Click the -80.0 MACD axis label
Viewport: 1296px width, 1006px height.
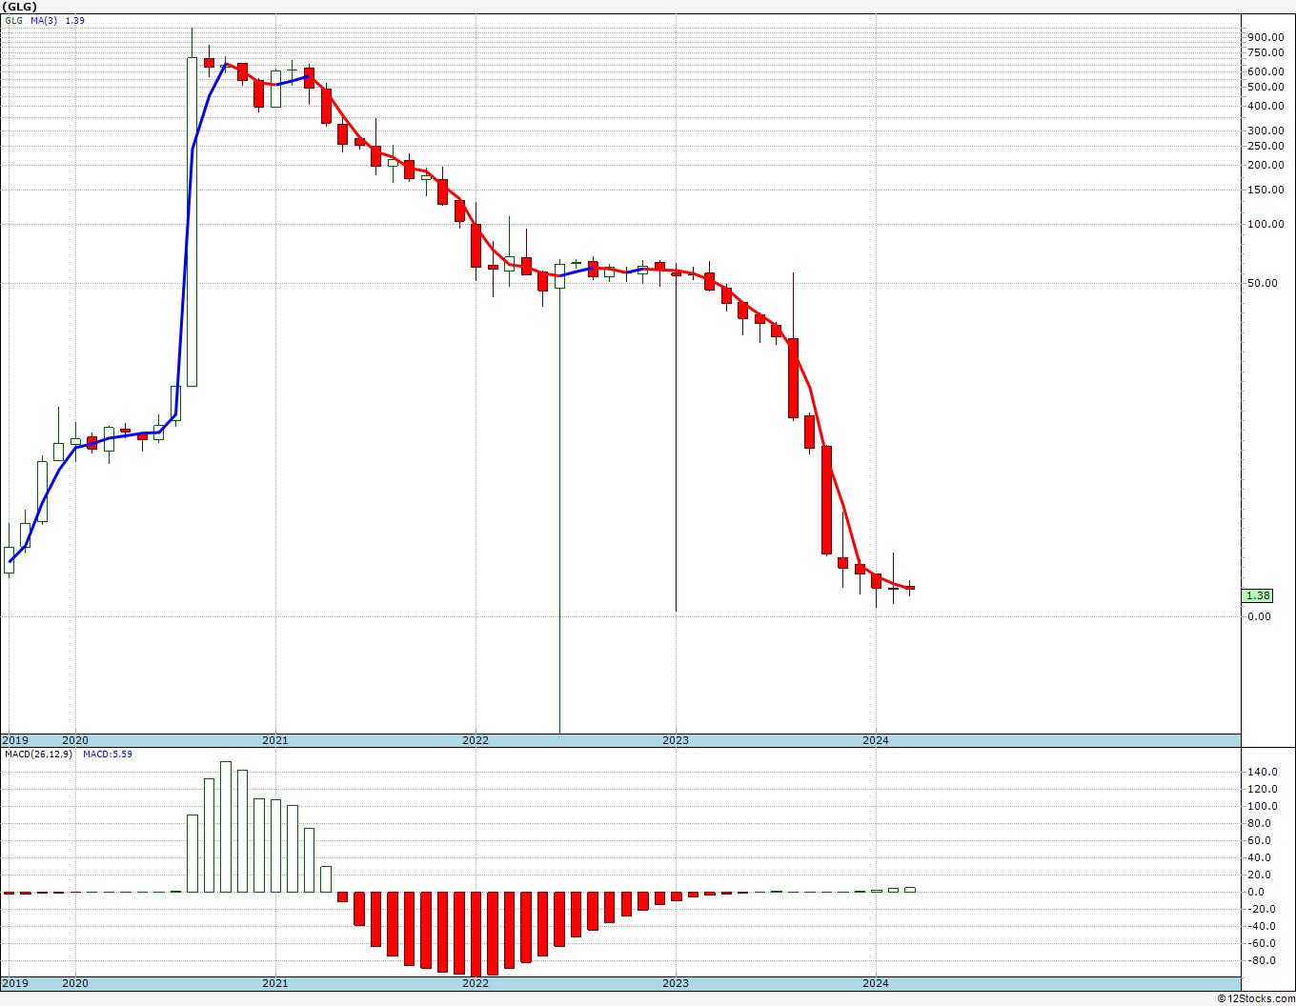tap(1264, 960)
